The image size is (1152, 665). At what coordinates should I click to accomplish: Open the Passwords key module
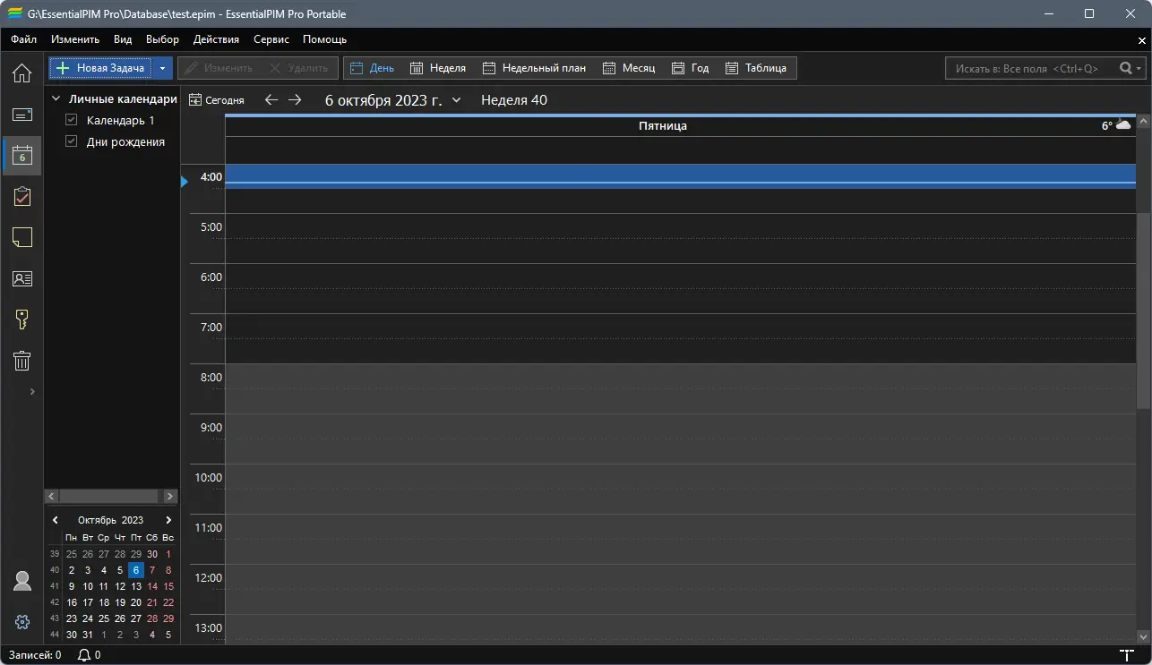coord(21,320)
